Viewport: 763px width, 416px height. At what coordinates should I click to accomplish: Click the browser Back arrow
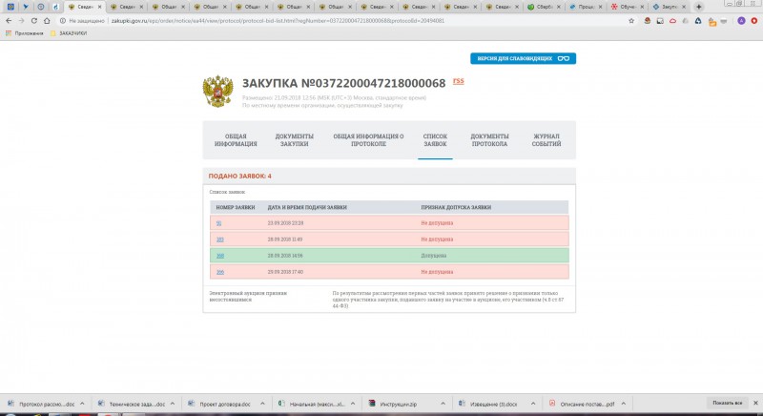[x=9, y=21]
